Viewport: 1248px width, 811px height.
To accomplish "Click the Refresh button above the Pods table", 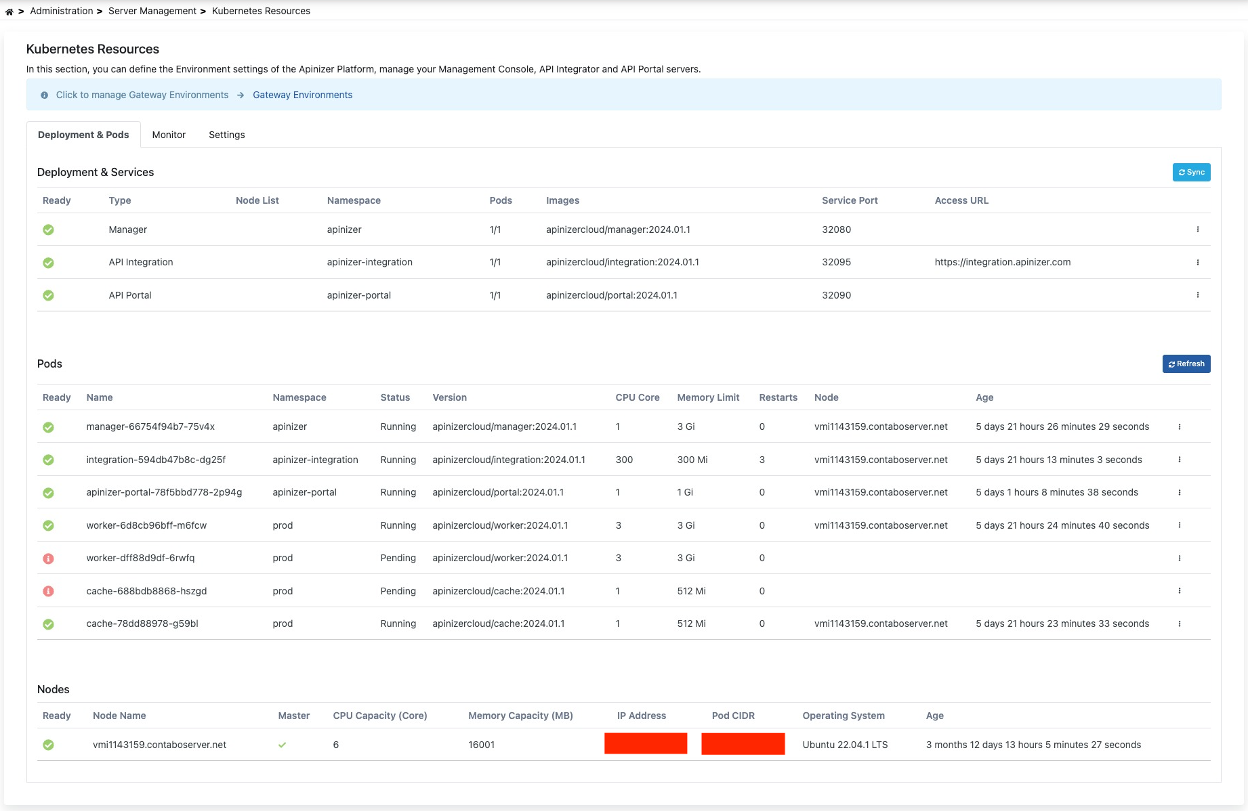I will pyautogui.click(x=1186, y=364).
